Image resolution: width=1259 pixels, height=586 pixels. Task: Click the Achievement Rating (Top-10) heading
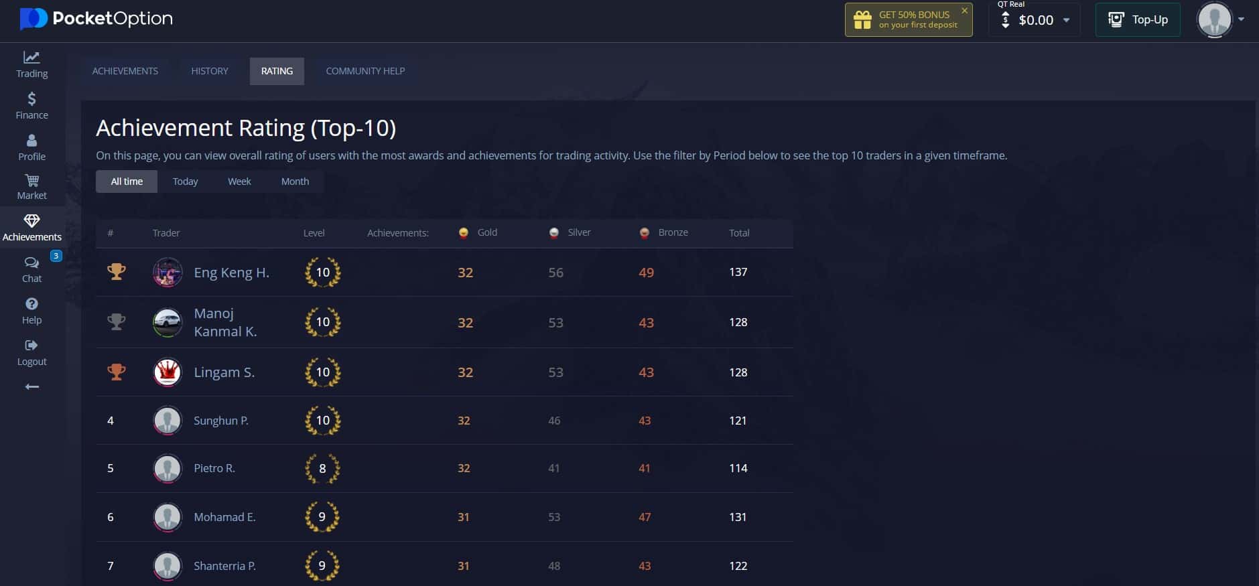(246, 128)
